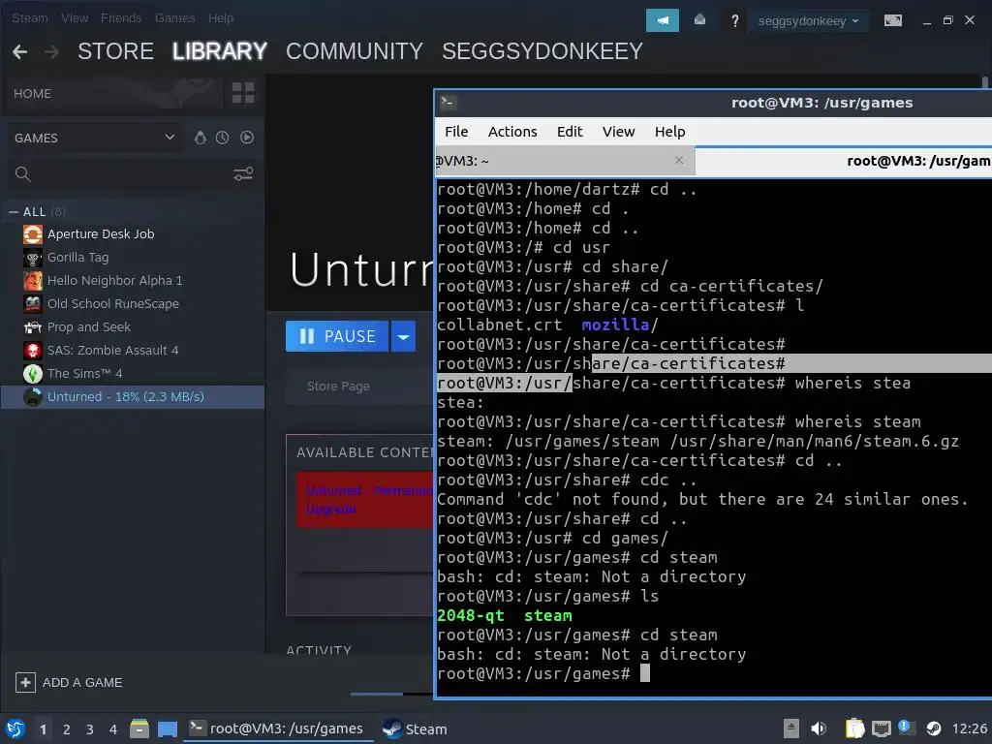Viewport: 992px width, 744px height.
Task: Toggle the Linux penguin games filter
Action: [x=200, y=138]
